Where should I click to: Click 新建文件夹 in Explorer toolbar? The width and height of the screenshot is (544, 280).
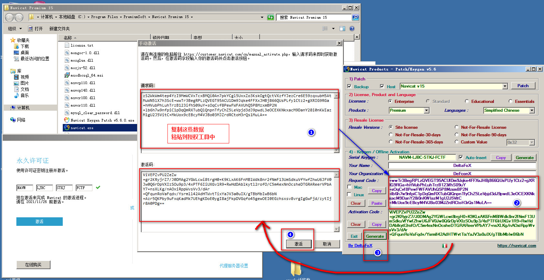click(59, 29)
